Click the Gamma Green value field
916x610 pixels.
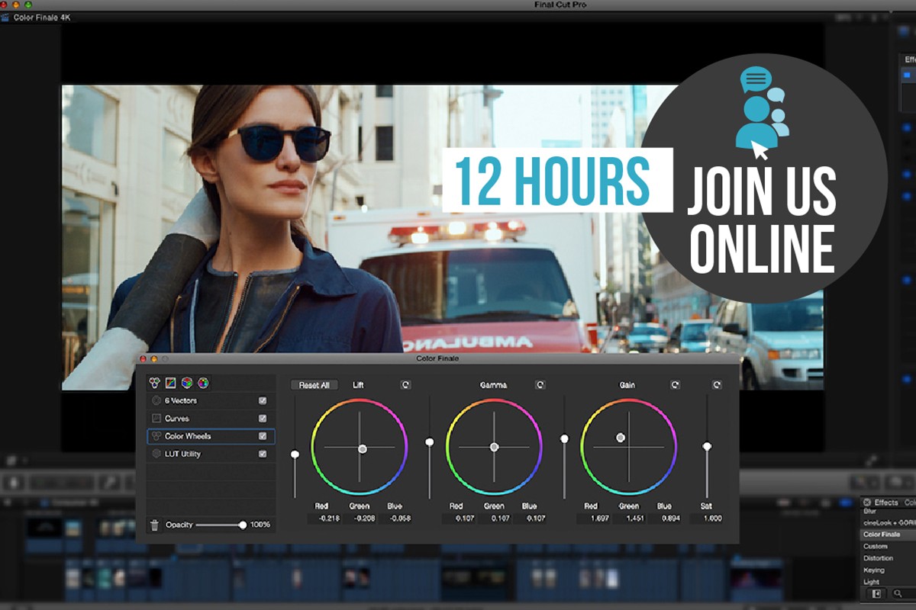point(494,518)
